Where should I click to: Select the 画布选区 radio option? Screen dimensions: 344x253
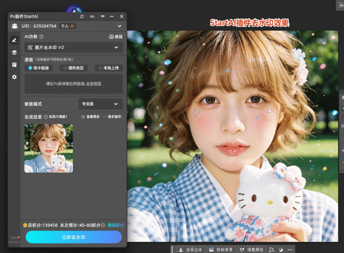pos(74,68)
